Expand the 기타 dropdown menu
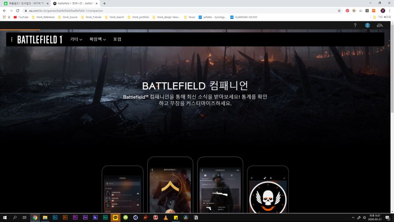The height and width of the screenshot is (222, 394). [x=76, y=39]
